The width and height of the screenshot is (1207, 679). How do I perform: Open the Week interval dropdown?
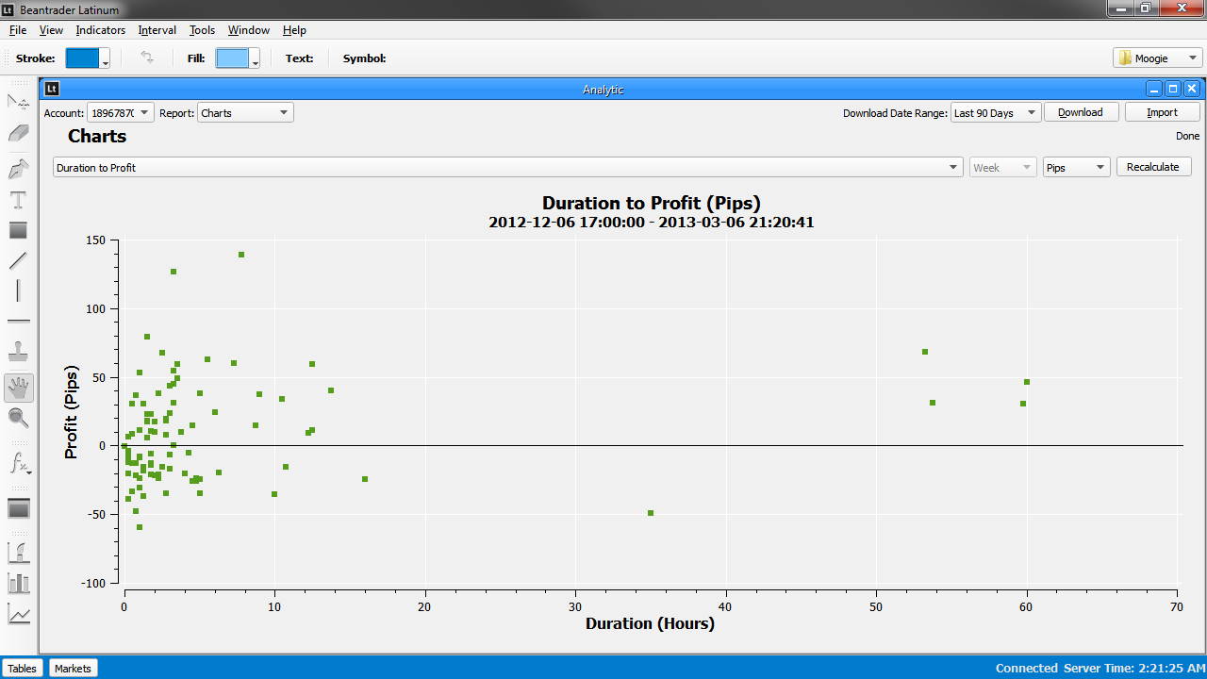pos(1003,167)
